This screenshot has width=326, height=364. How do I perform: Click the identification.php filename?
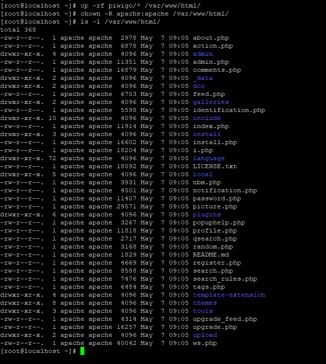229,110
